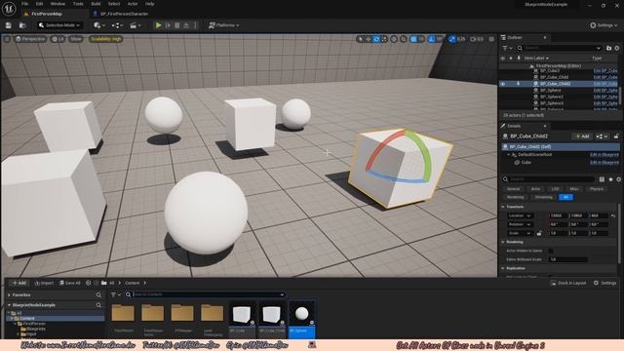Click the Stop playback button

tap(177, 25)
